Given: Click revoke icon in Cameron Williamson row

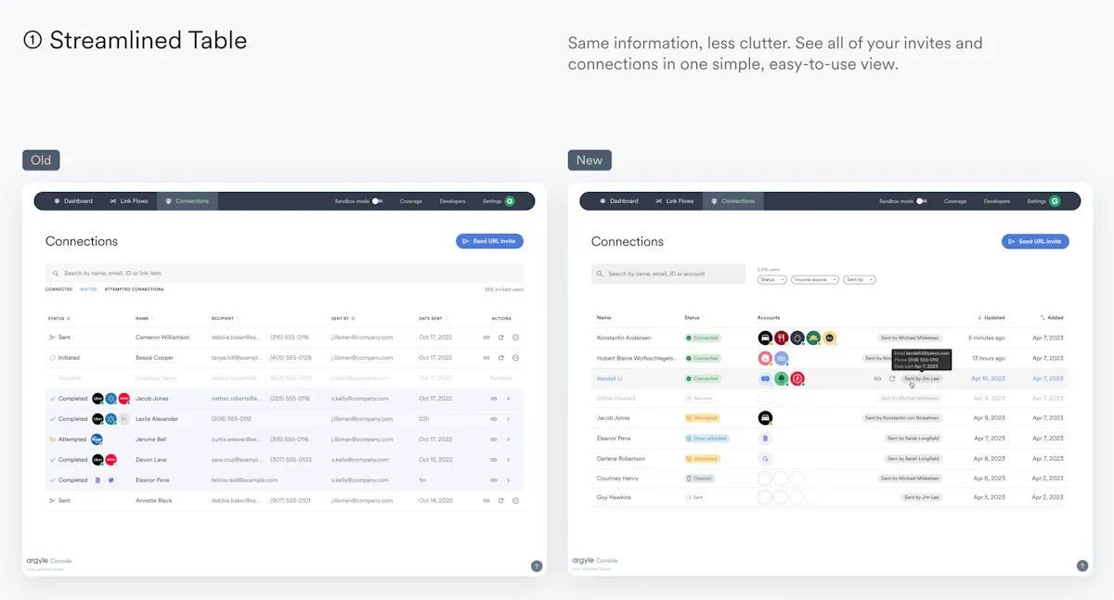Looking at the screenshot, I should click(515, 338).
